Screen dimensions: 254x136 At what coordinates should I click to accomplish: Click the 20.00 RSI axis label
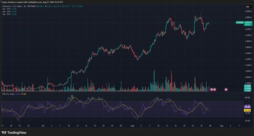point(247,121)
